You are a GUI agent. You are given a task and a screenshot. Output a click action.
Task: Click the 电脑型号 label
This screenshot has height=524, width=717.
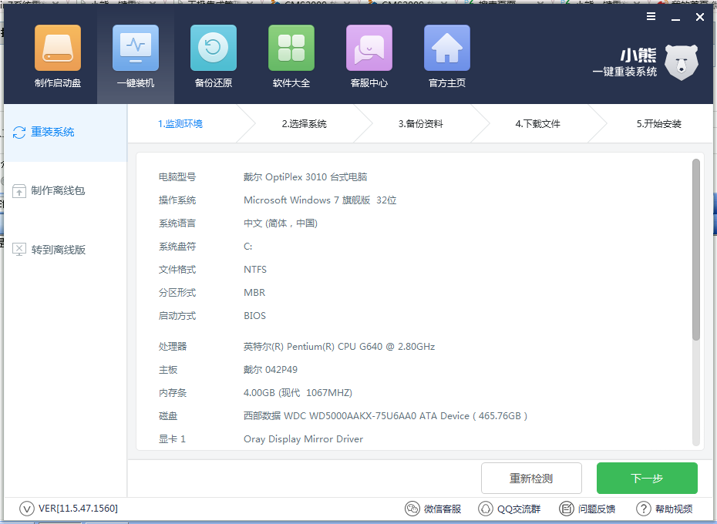pos(177,177)
